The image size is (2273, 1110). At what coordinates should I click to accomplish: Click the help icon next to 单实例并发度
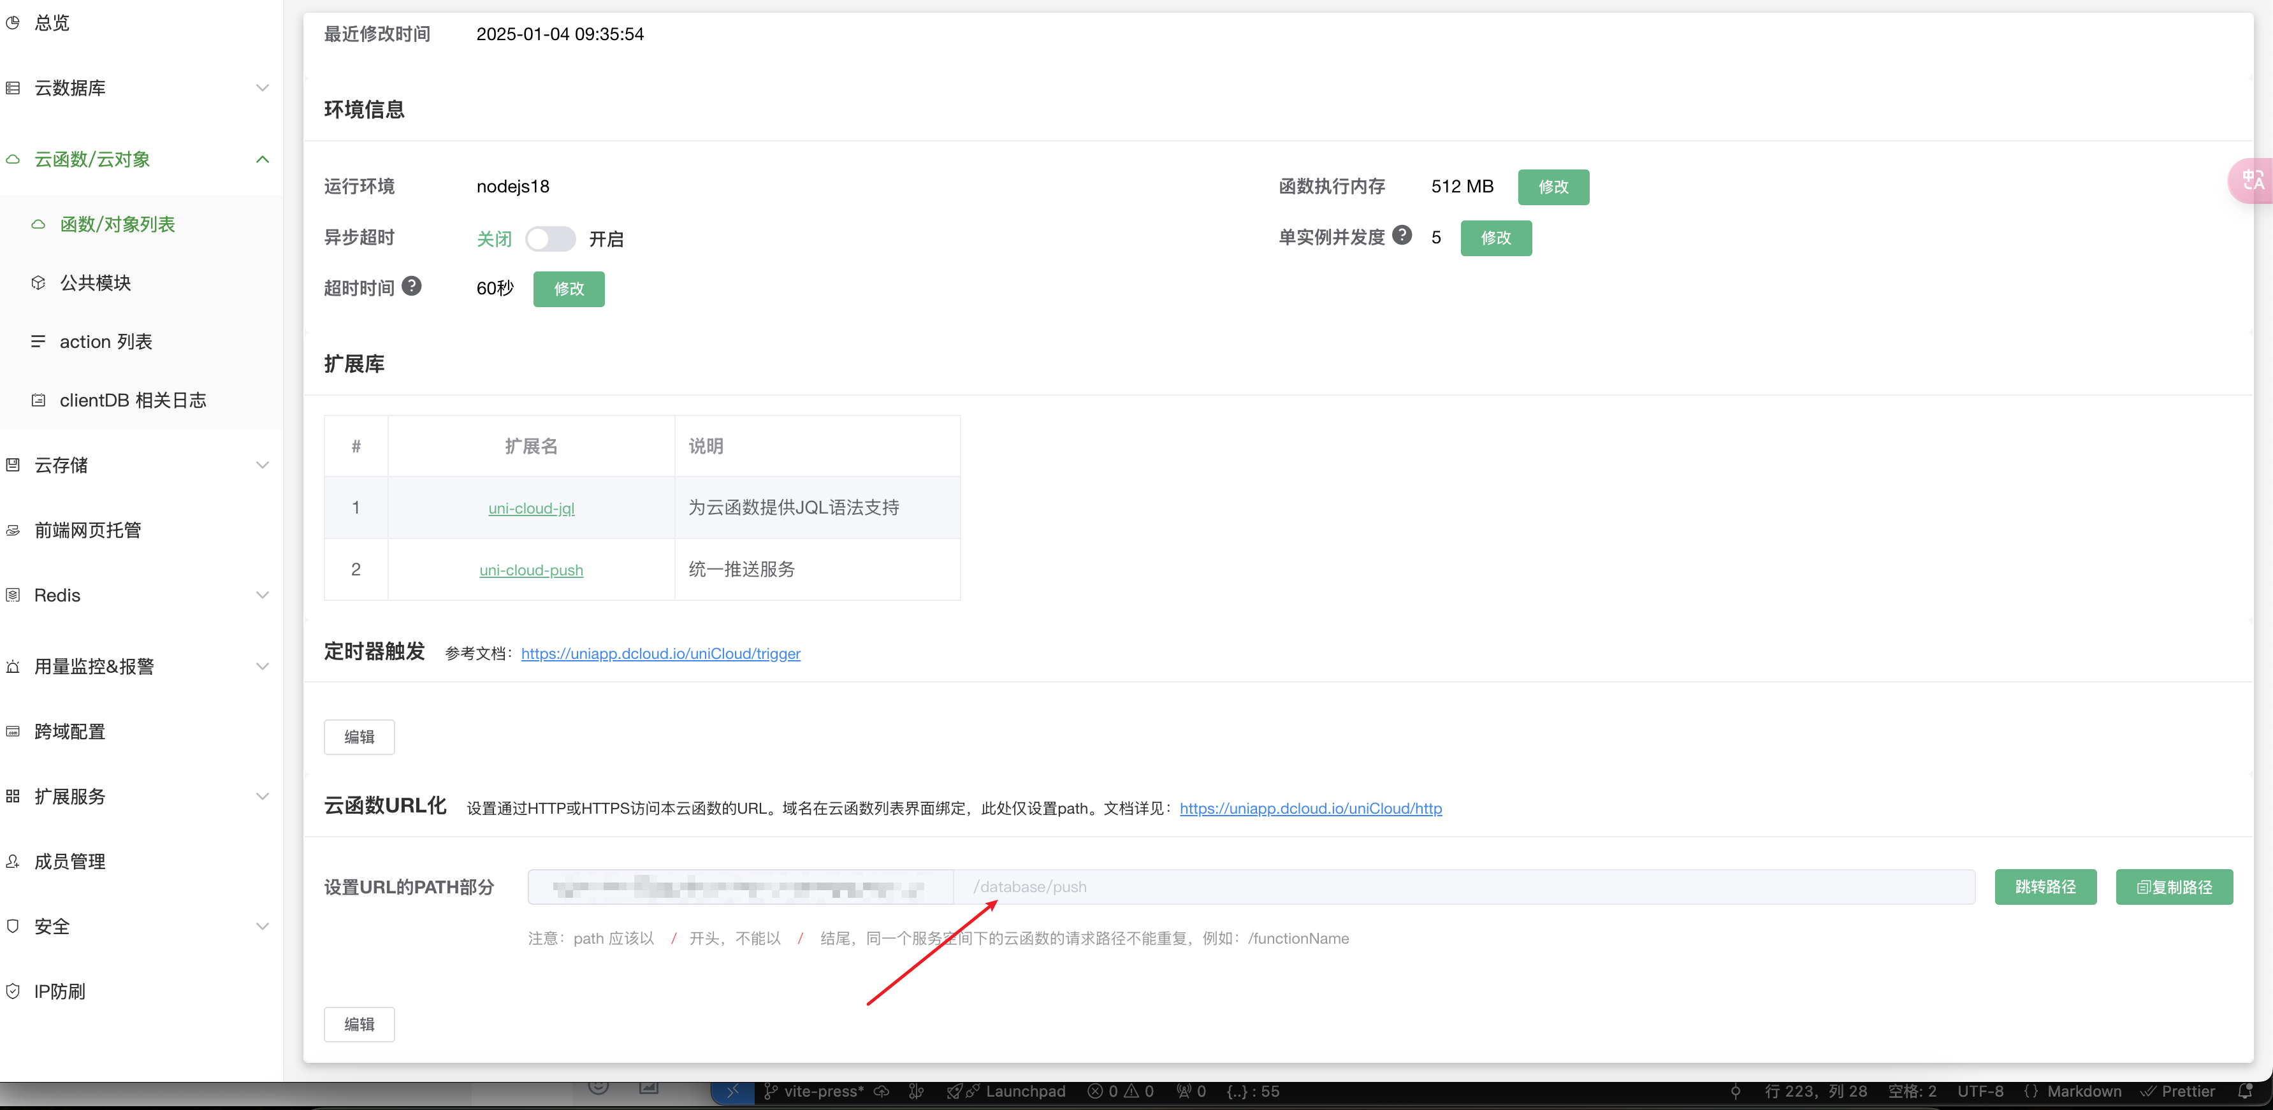click(x=1402, y=236)
